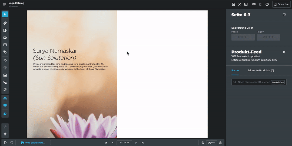Choose the link tool in left toolbar
The image size is (292, 146).
pyautogui.click(x=5, y=23)
